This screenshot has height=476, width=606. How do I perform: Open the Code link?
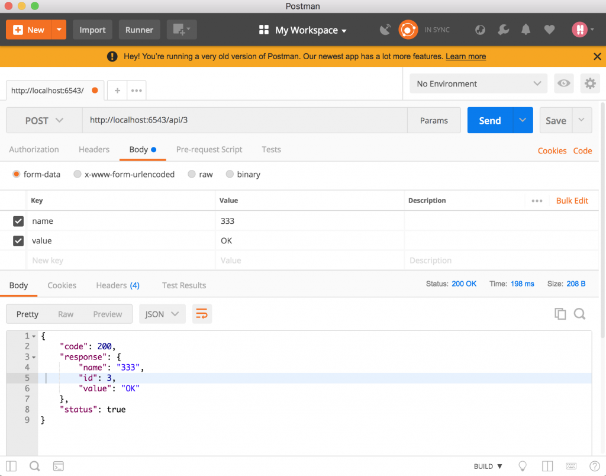pos(582,151)
